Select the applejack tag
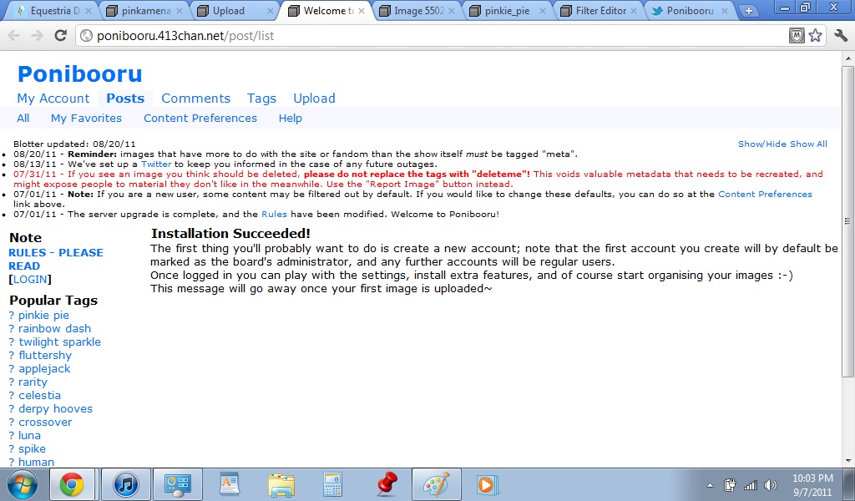Image resolution: width=855 pixels, height=501 pixels. click(44, 368)
